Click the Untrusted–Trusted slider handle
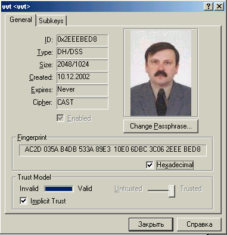 [172, 191]
